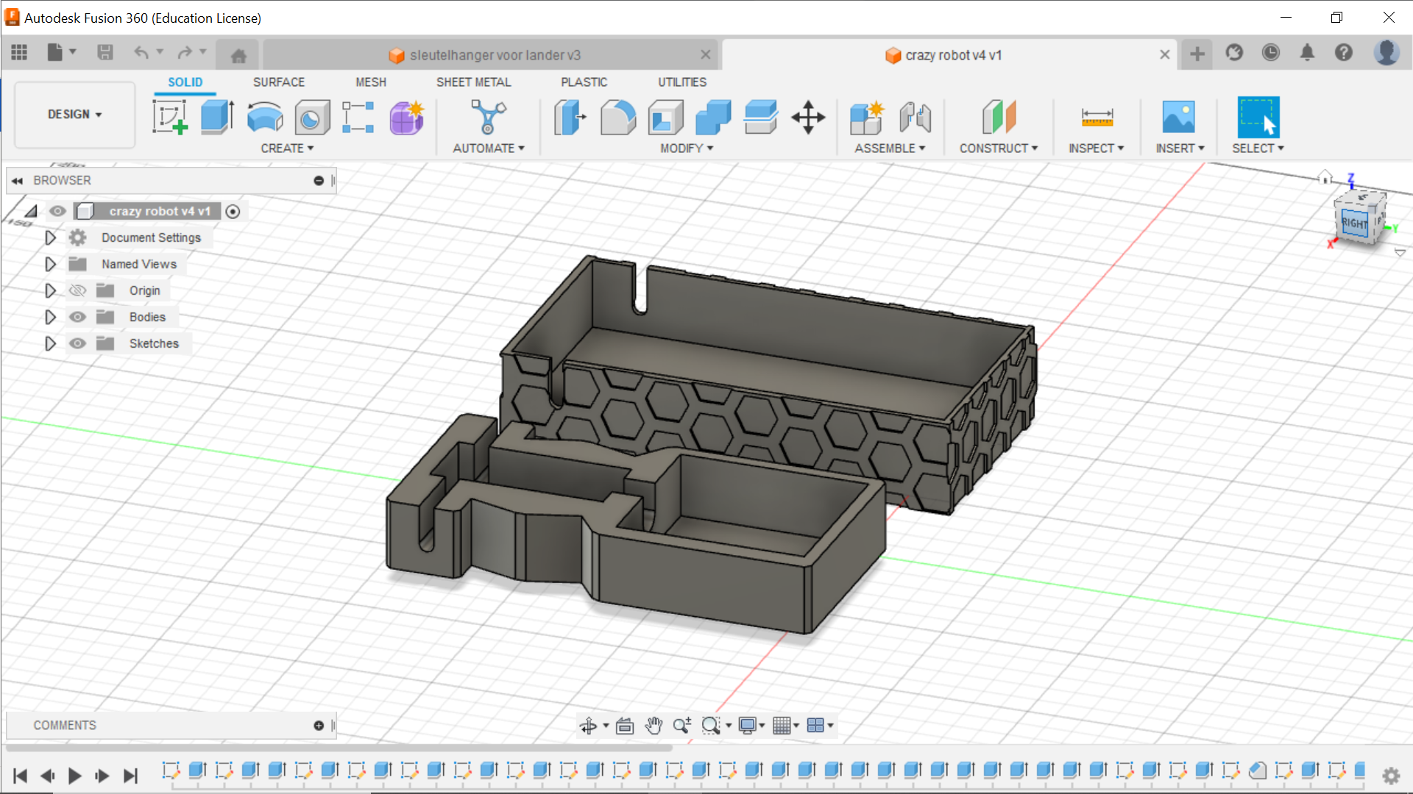Open the Create Form tool
Image resolution: width=1413 pixels, height=794 pixels.
[x=406, y=118]
